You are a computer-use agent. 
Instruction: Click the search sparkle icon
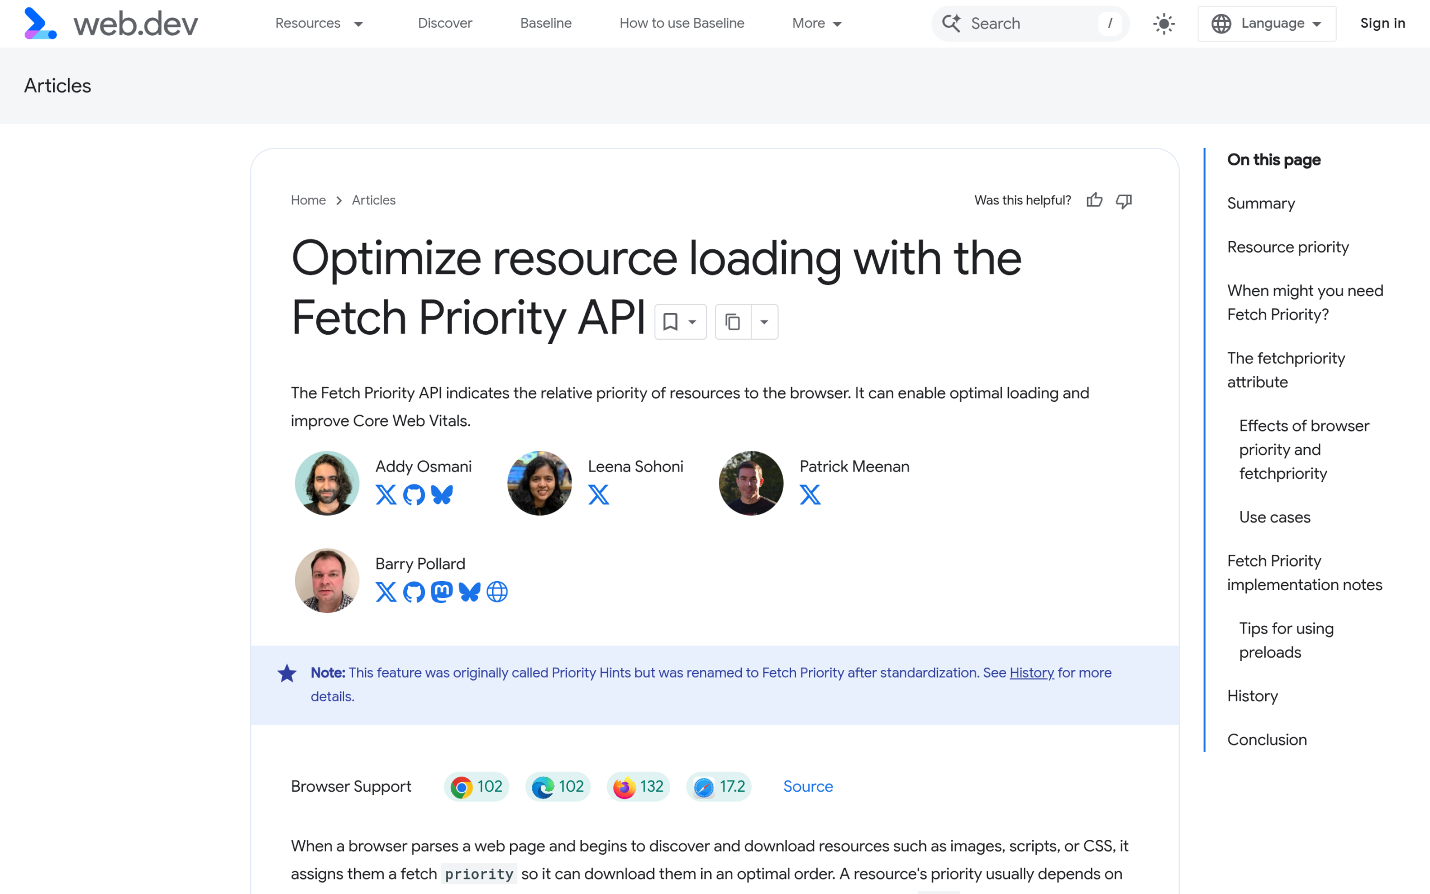951,23
